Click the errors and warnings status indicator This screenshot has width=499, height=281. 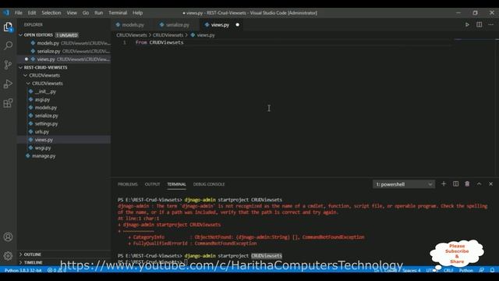click(x=57, y=270)
